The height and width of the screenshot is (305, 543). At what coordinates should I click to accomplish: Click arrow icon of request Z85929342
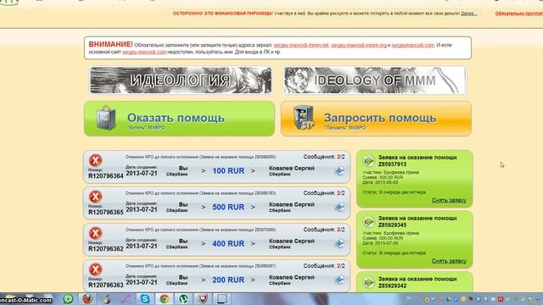coord(369,282)
